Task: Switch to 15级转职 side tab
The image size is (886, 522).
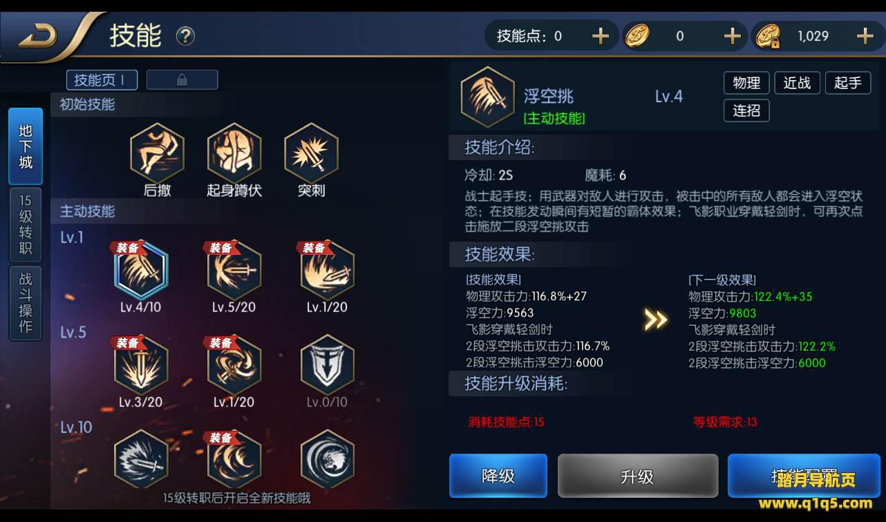Action: 26,224
